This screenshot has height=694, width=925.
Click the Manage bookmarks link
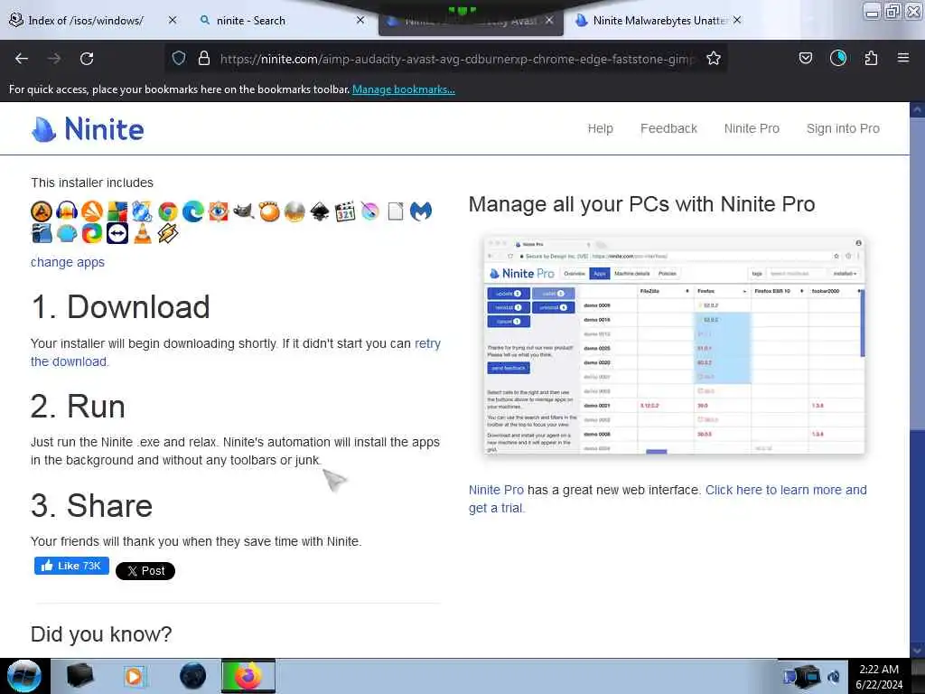[404, 89]
